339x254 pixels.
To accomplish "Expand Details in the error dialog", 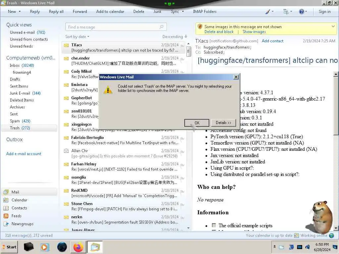I will click(223, 123).
